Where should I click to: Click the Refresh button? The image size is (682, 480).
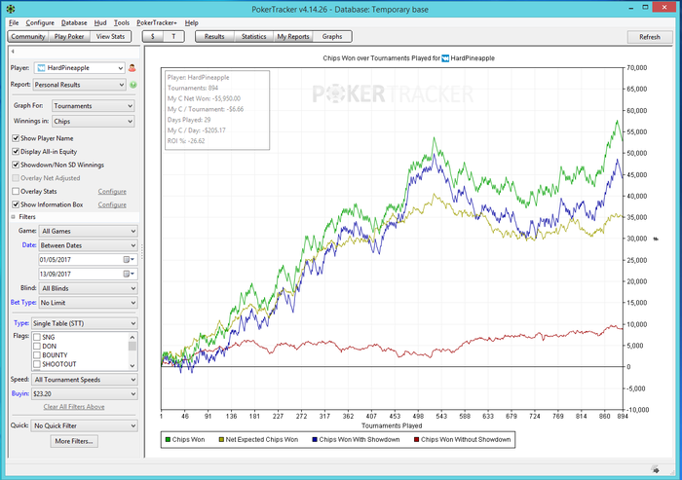click(x=649, y=37)
